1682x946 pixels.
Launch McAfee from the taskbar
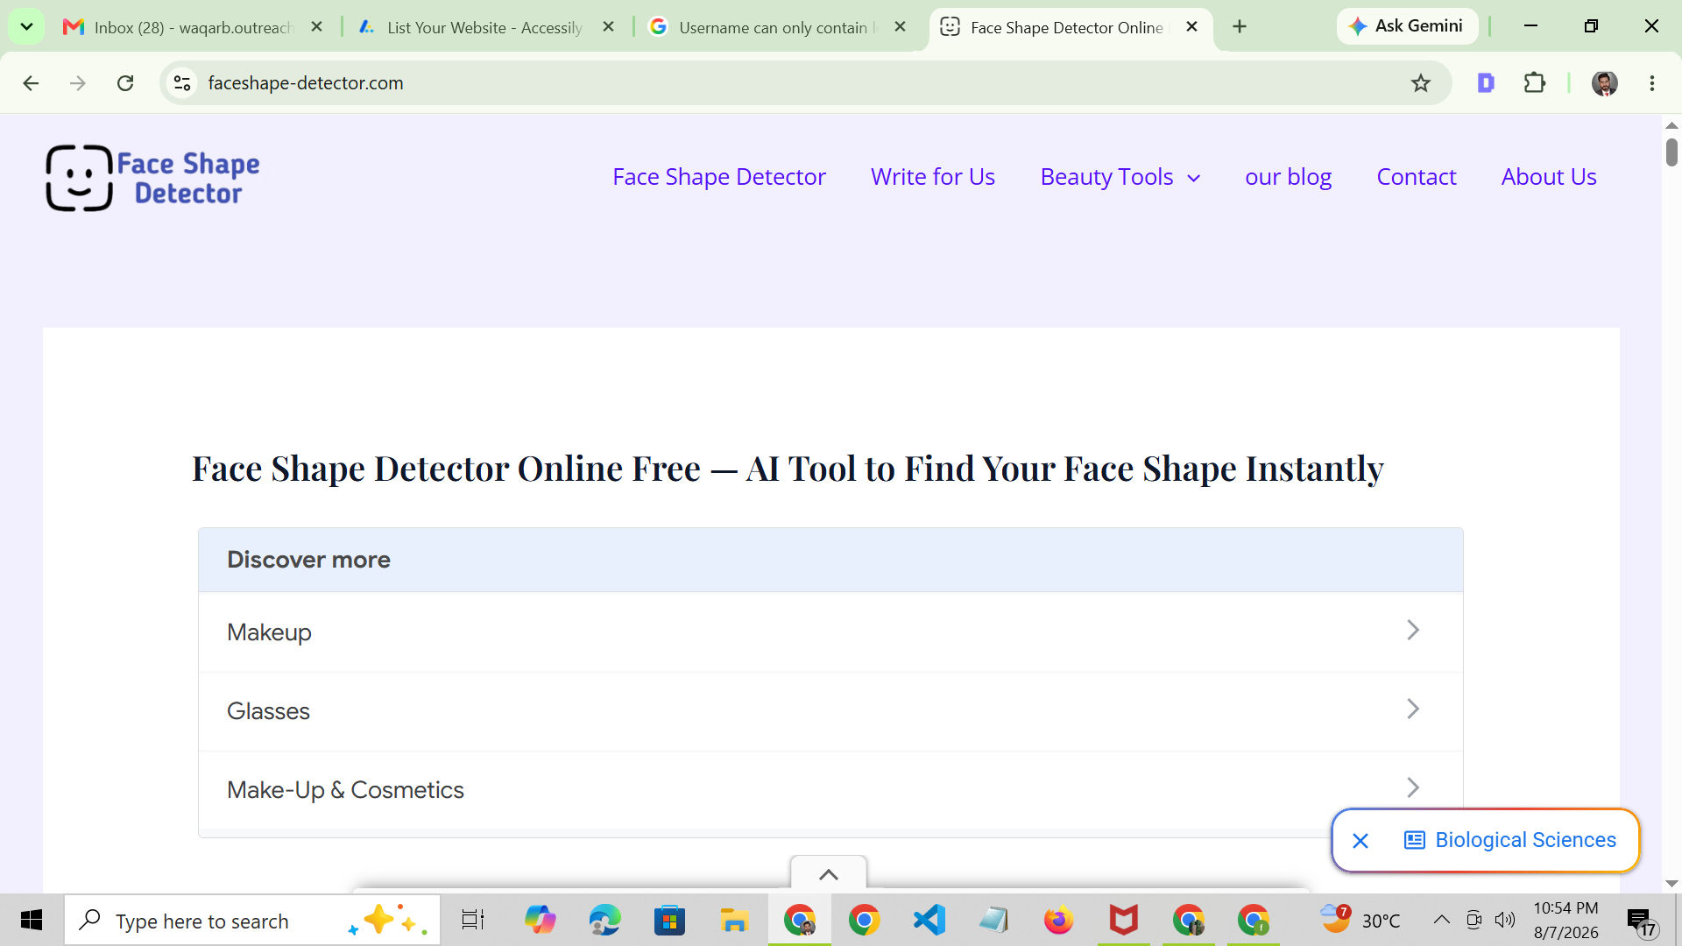pos(1123,920)
